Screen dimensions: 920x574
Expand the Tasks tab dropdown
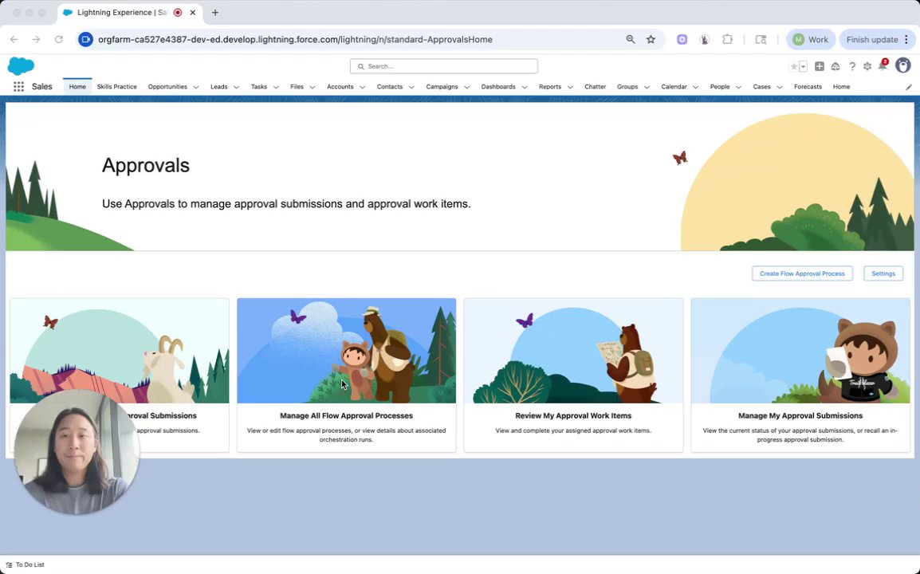pos(276,87)
